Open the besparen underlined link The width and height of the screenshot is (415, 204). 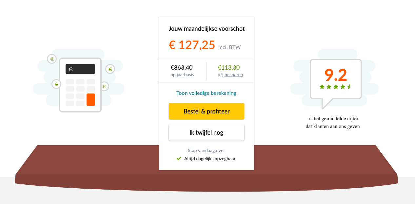[234, 75]
